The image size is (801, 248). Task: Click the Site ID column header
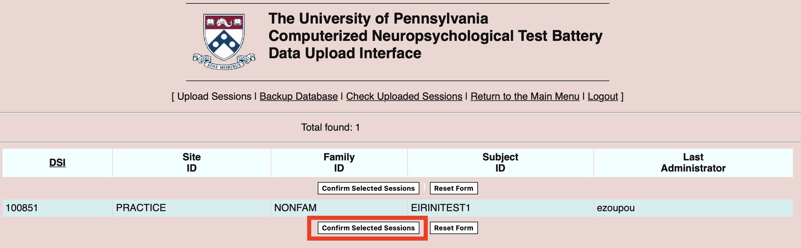tap(192, 162)
